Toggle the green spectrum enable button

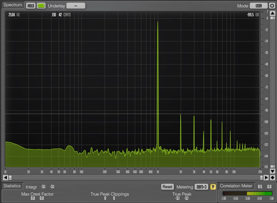41,6
